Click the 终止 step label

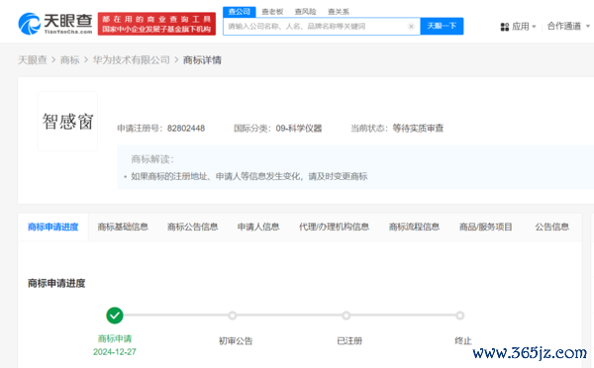point(463,341)
